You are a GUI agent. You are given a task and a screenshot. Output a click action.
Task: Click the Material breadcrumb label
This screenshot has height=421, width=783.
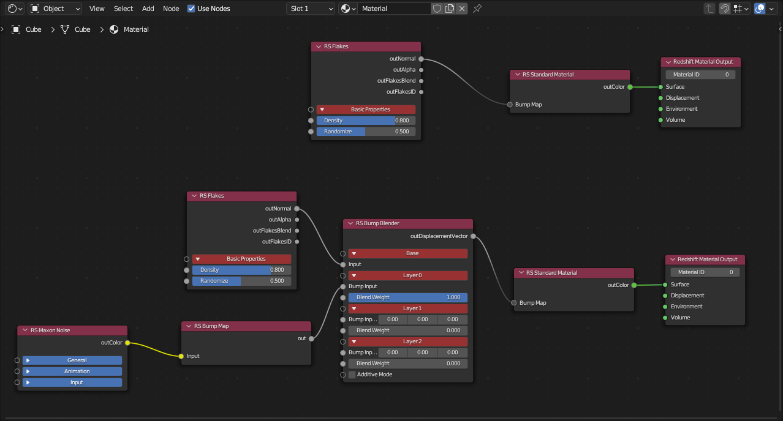tap(136, 29)
